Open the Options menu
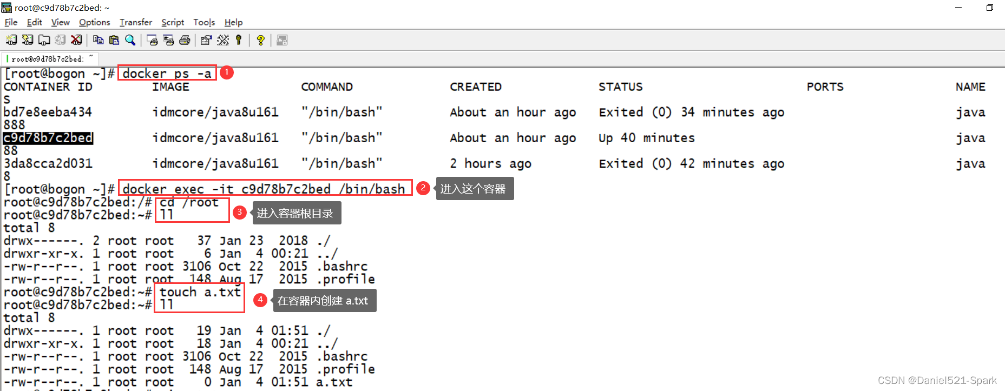Screen dimensions: 1005x391 [x=94, y=22]
